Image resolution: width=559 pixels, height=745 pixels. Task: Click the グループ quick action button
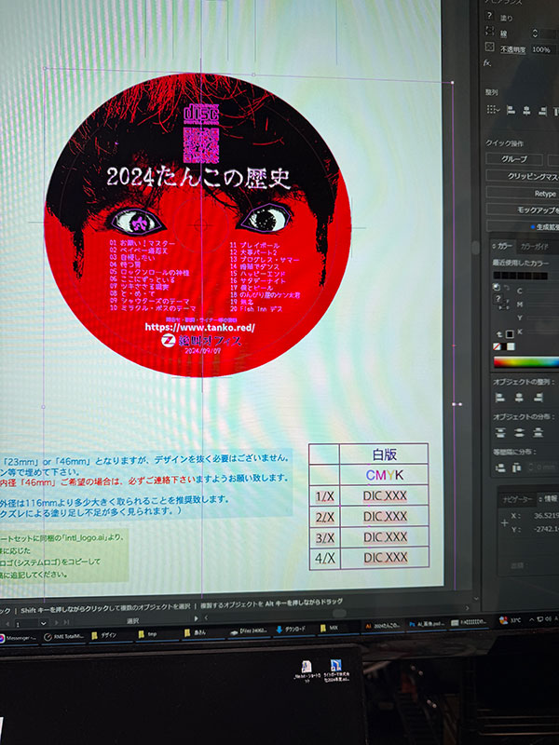point(514,159)
